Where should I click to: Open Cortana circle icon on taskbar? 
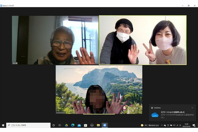(x=54, y=125)
